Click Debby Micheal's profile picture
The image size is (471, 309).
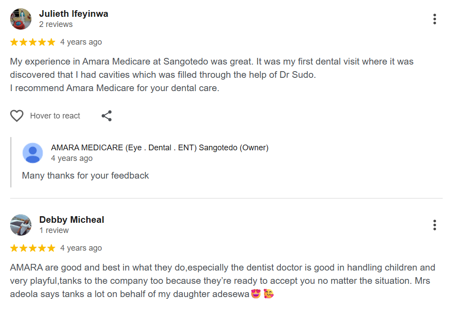[21, 225]
